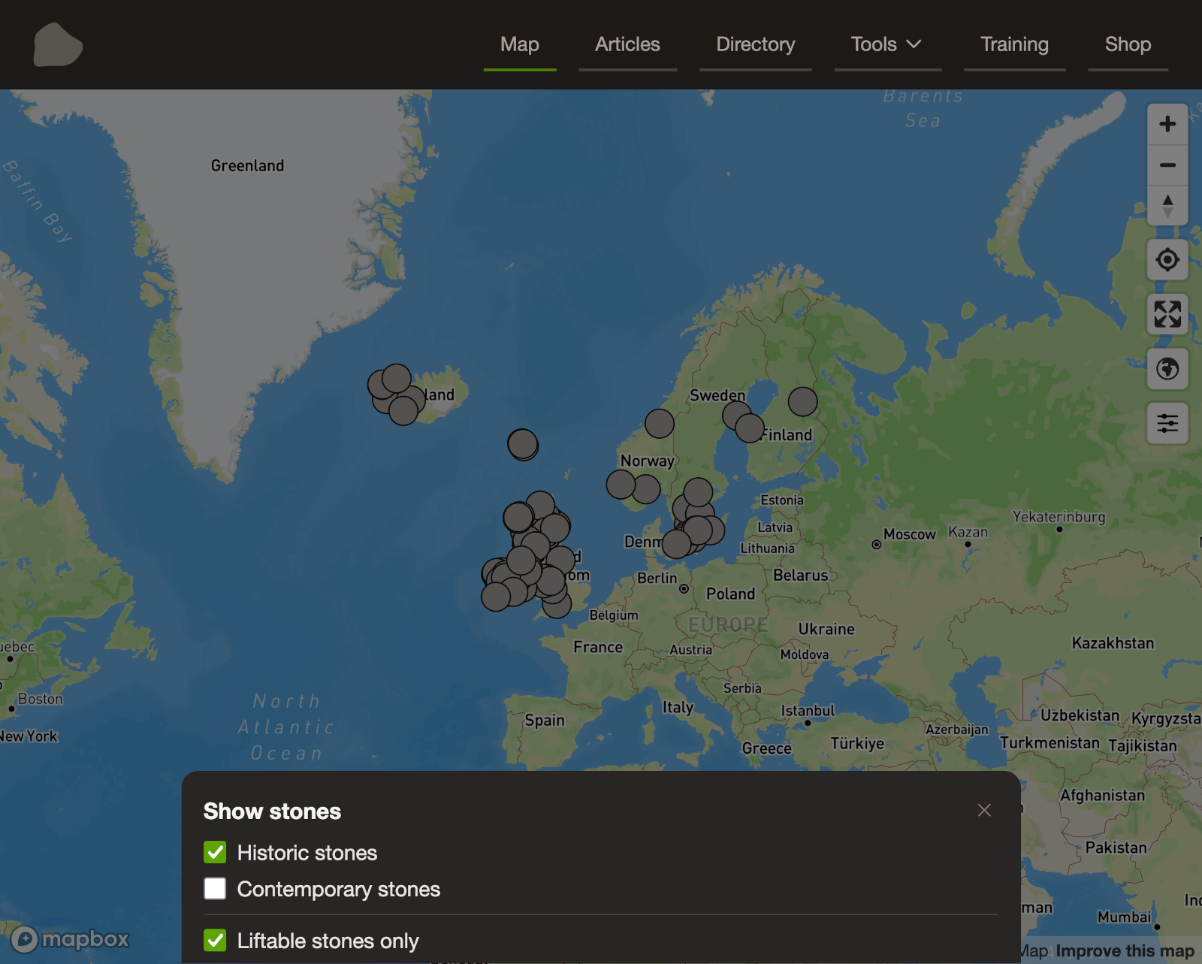
Task: Expand the Tools dropdown
Action: coord(887,44)
